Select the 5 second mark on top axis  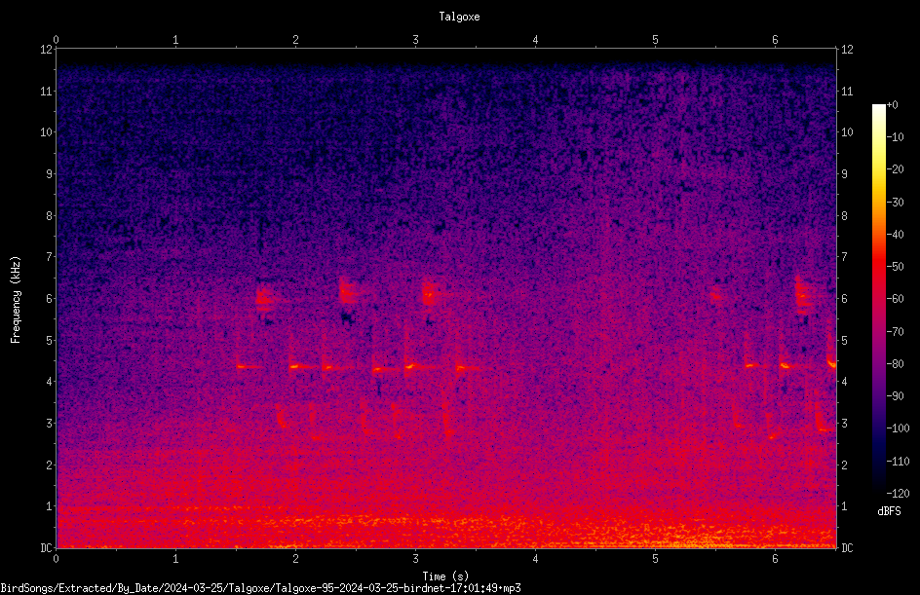(x=655, y=40)
